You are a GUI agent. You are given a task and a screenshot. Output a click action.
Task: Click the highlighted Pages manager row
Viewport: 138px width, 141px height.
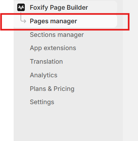point(65,21)
